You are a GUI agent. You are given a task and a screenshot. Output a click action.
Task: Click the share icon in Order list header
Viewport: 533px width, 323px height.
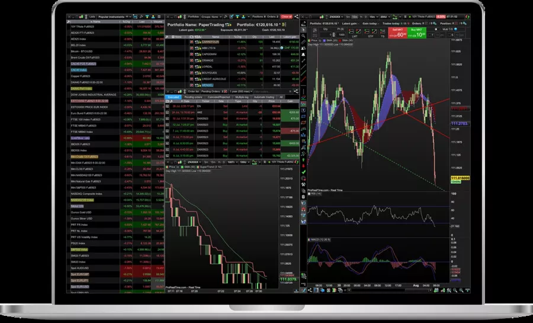click(297, 91)
